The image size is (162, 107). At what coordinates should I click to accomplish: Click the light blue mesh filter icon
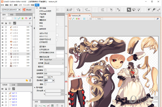tap(15, 18)
